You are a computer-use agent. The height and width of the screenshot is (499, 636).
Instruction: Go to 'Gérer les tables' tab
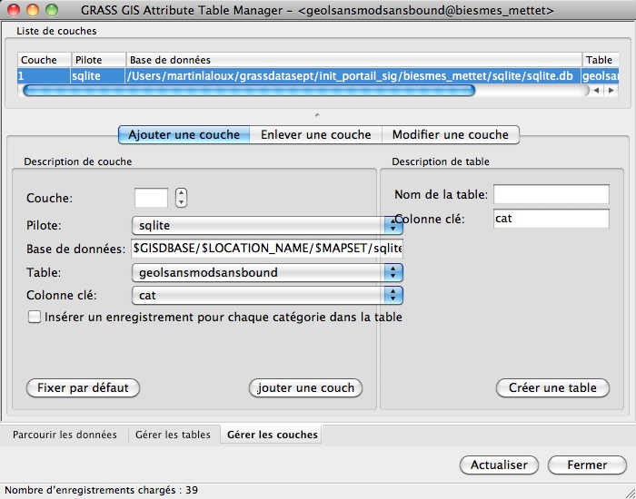pyautogui.click(x=174, y=435)
